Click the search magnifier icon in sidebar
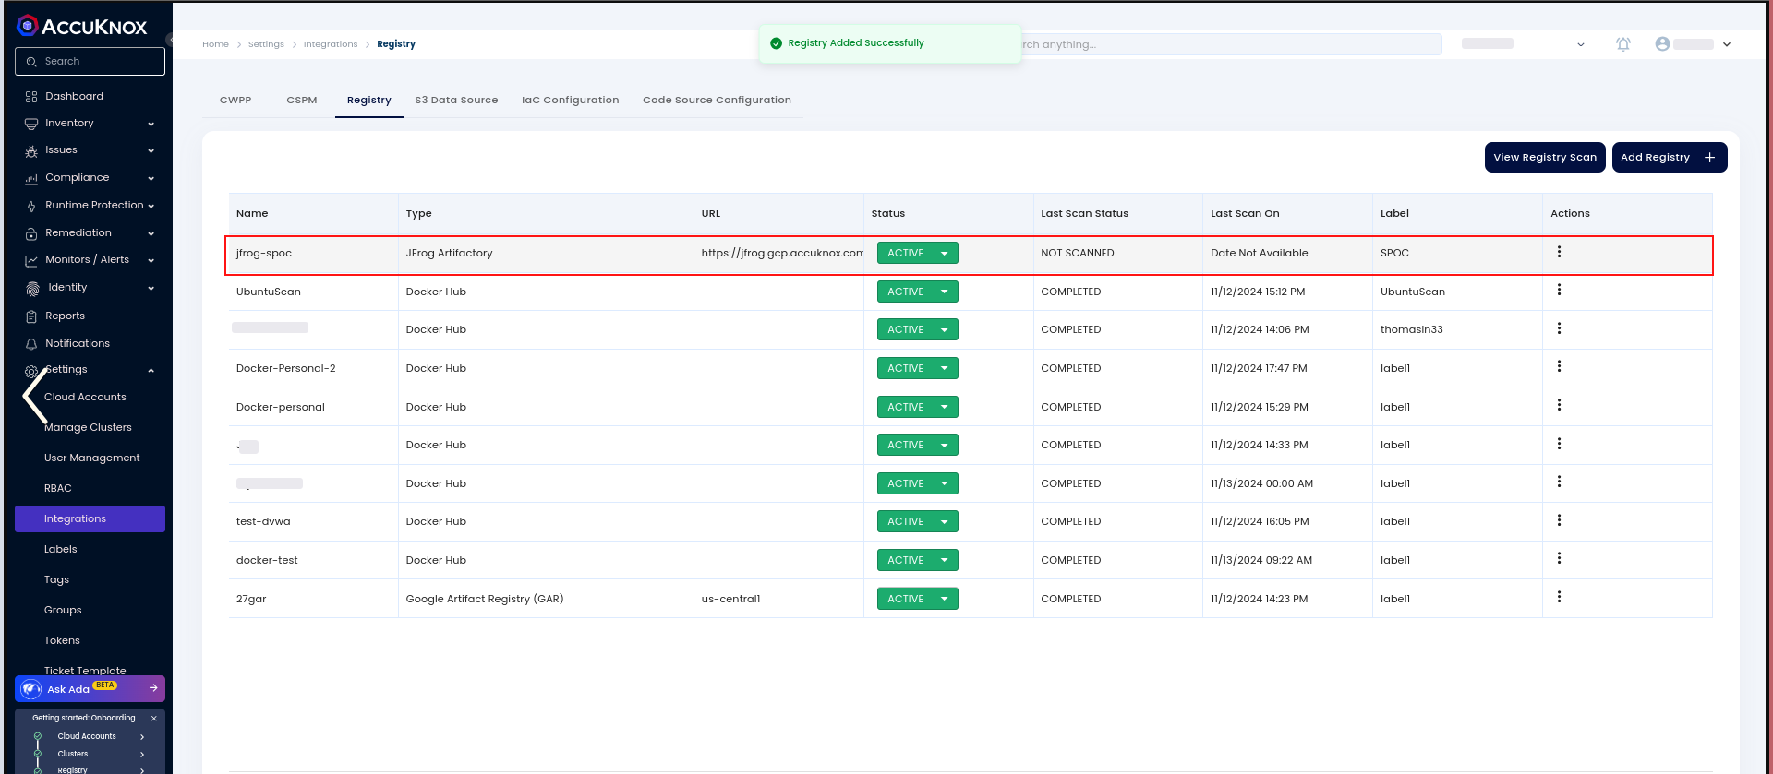Screen dimensions: 1773x774 point(32,62)
